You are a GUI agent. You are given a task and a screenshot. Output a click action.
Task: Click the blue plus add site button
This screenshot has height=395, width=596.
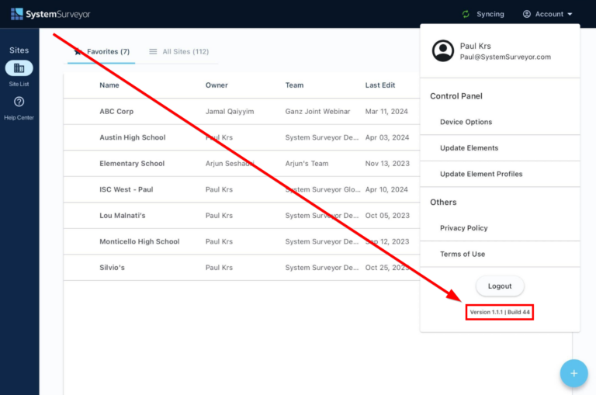[573, 373]
